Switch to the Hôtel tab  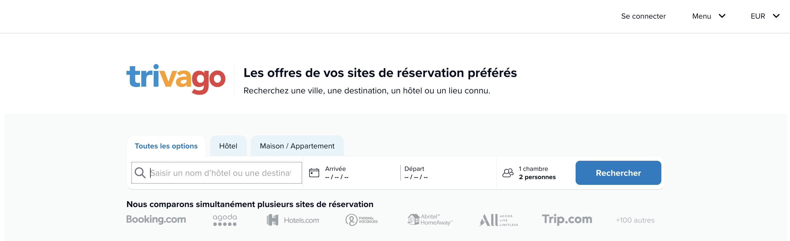228,146
